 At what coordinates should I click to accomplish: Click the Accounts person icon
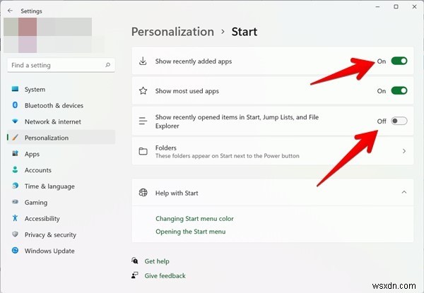tap(15, 170)
